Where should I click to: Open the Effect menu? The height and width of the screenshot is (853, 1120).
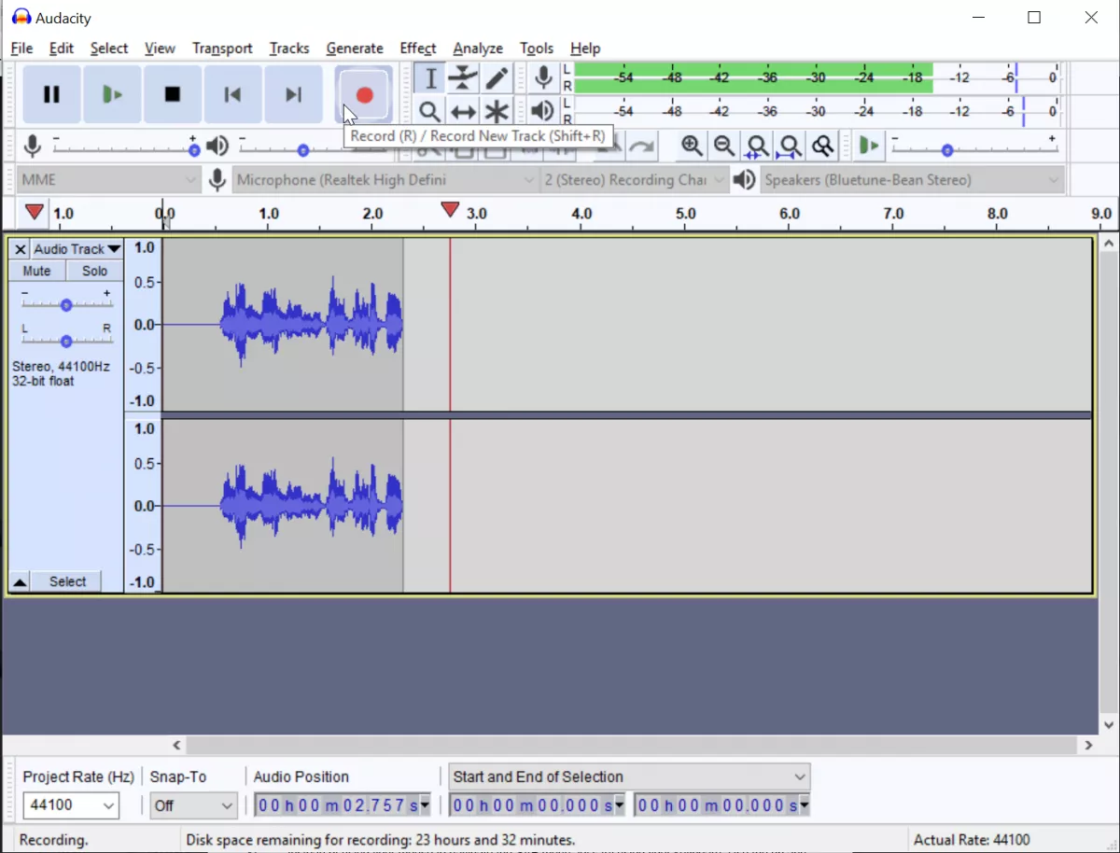click(417, 49)
